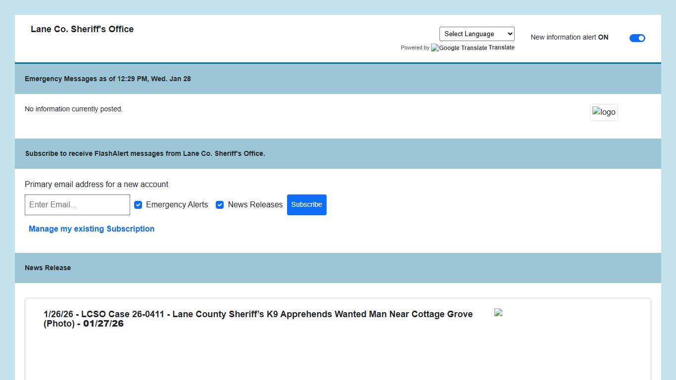The image size is (676, 380).
Task: Select the News Release section header
Action: [48, 268]
